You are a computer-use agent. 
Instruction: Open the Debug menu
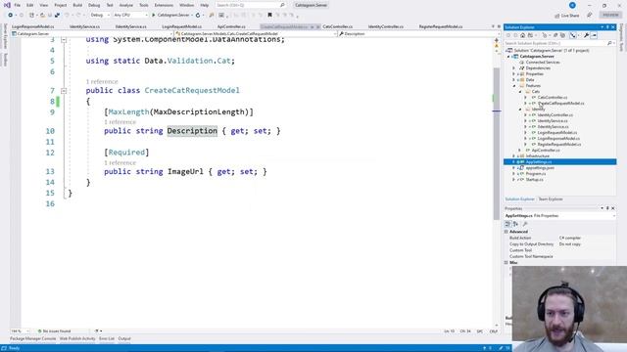coord(94,5)
